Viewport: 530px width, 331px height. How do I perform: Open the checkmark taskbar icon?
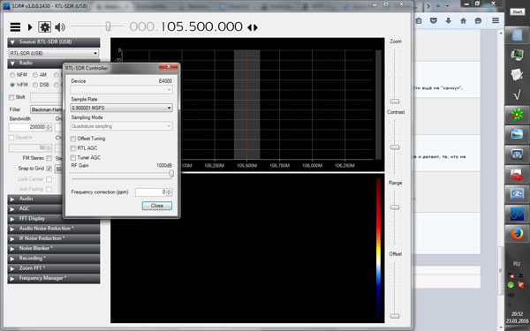point(517,95)
